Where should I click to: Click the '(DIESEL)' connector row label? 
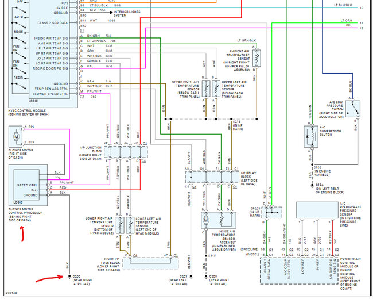(x=252, y=254)
